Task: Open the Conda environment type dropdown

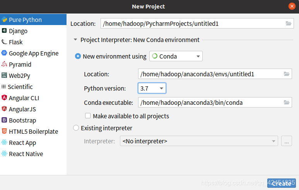Action: coord(176,56)
